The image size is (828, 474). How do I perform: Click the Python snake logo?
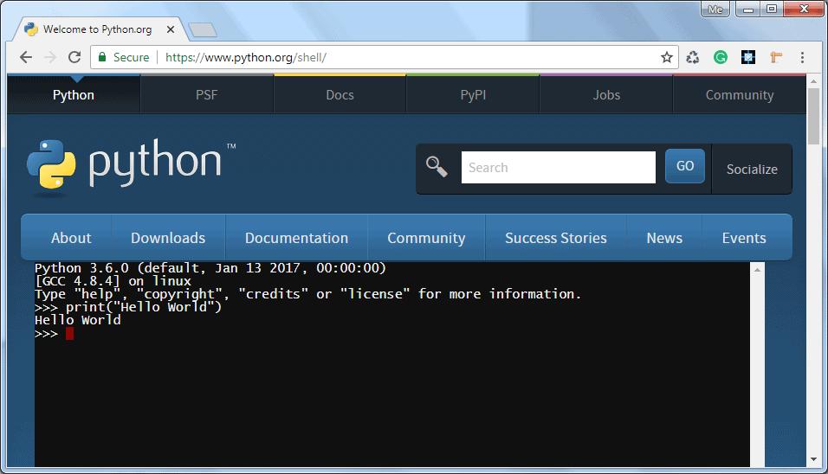(x=51, y=164)
